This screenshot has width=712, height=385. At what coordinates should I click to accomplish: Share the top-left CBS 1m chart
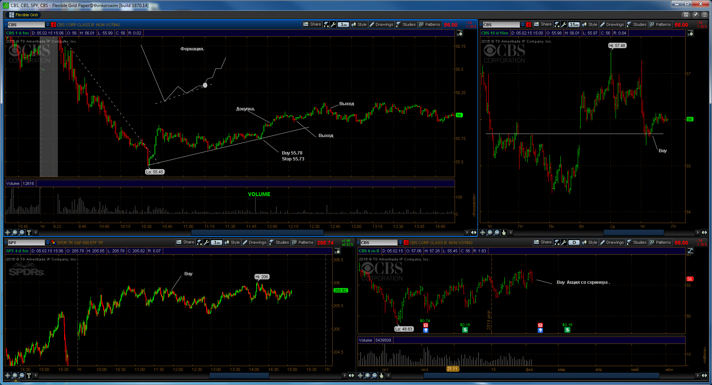[x=312, y=24]
